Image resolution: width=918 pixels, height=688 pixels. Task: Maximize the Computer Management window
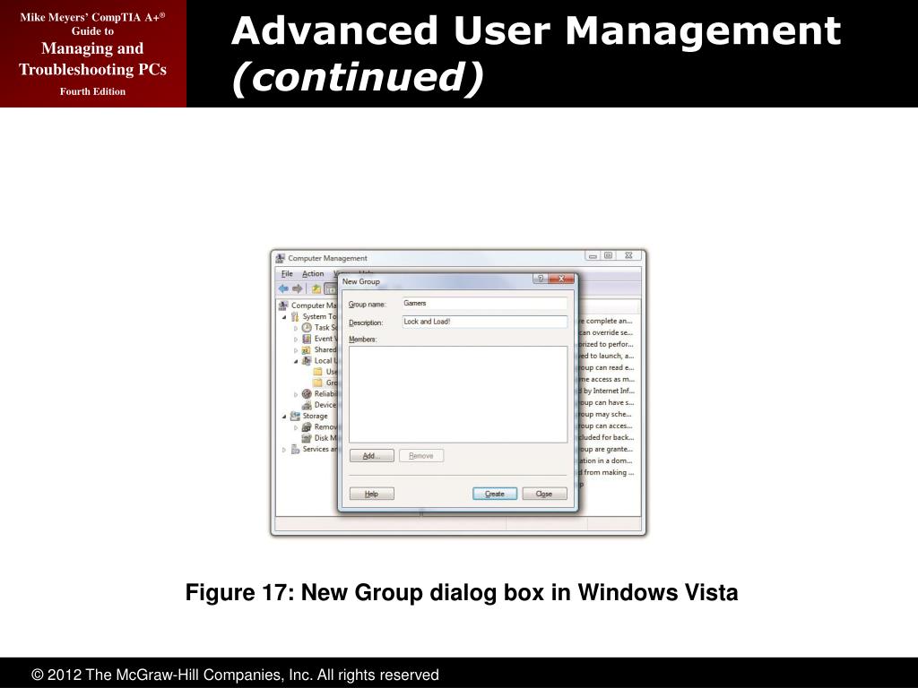(609, 255)
